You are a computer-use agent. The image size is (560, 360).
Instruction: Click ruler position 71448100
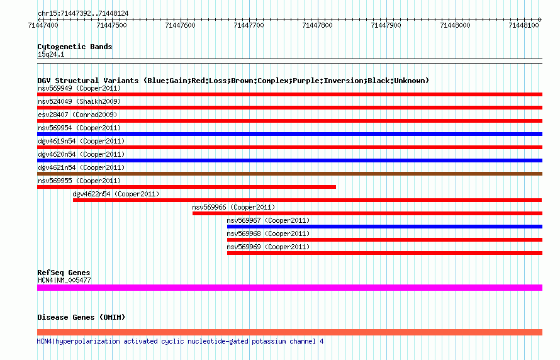[524, 25]
